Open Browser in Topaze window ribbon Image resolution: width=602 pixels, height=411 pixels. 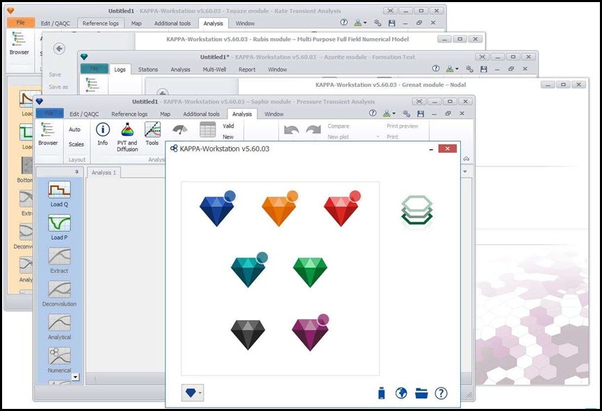(19, 43)
